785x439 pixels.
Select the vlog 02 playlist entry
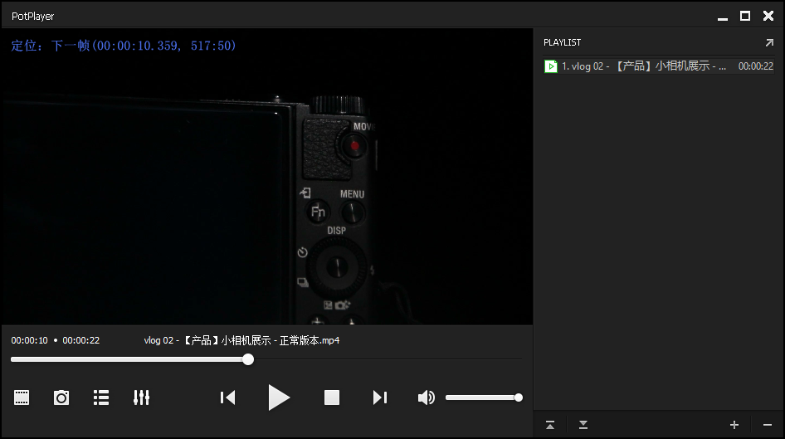coord(643,66)
